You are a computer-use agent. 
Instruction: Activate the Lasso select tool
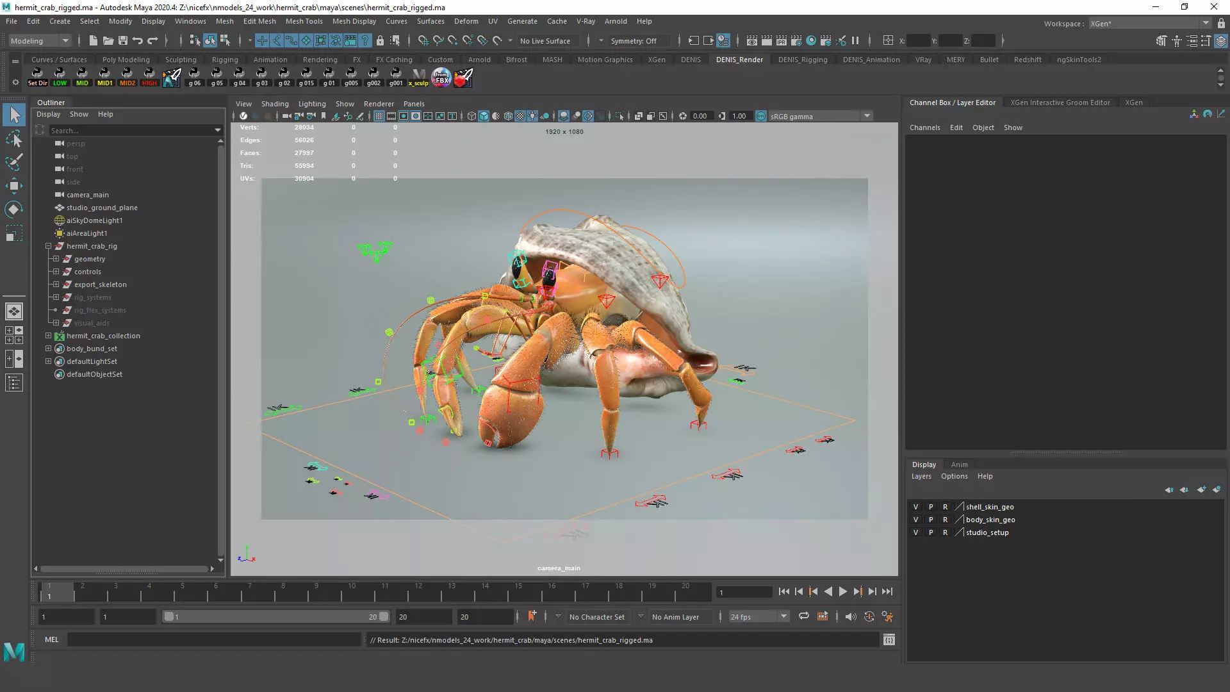[14, 138]
